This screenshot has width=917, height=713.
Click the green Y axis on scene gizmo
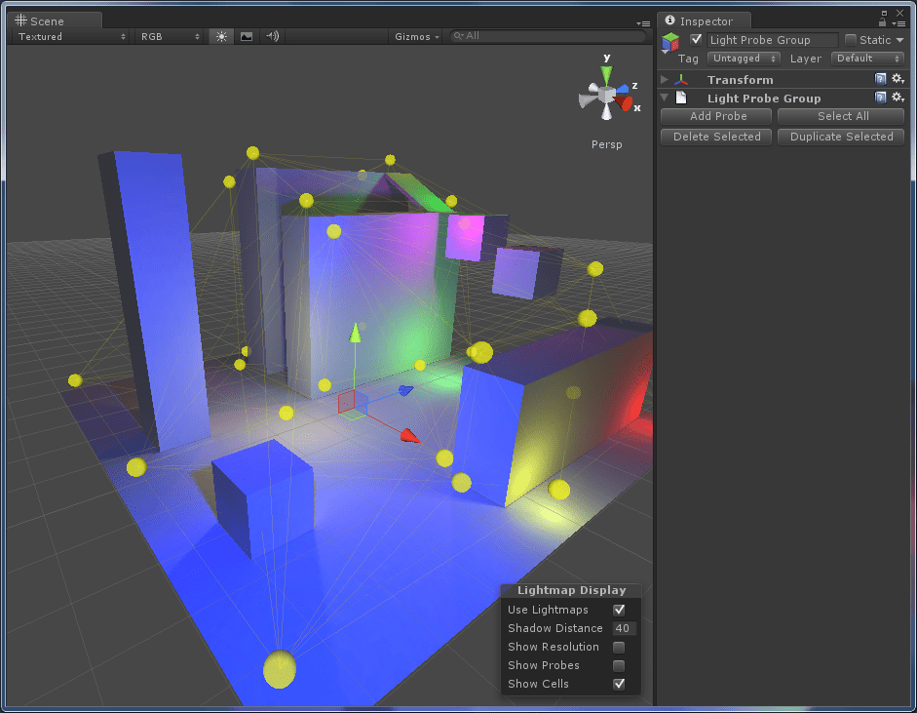(606, 70)
